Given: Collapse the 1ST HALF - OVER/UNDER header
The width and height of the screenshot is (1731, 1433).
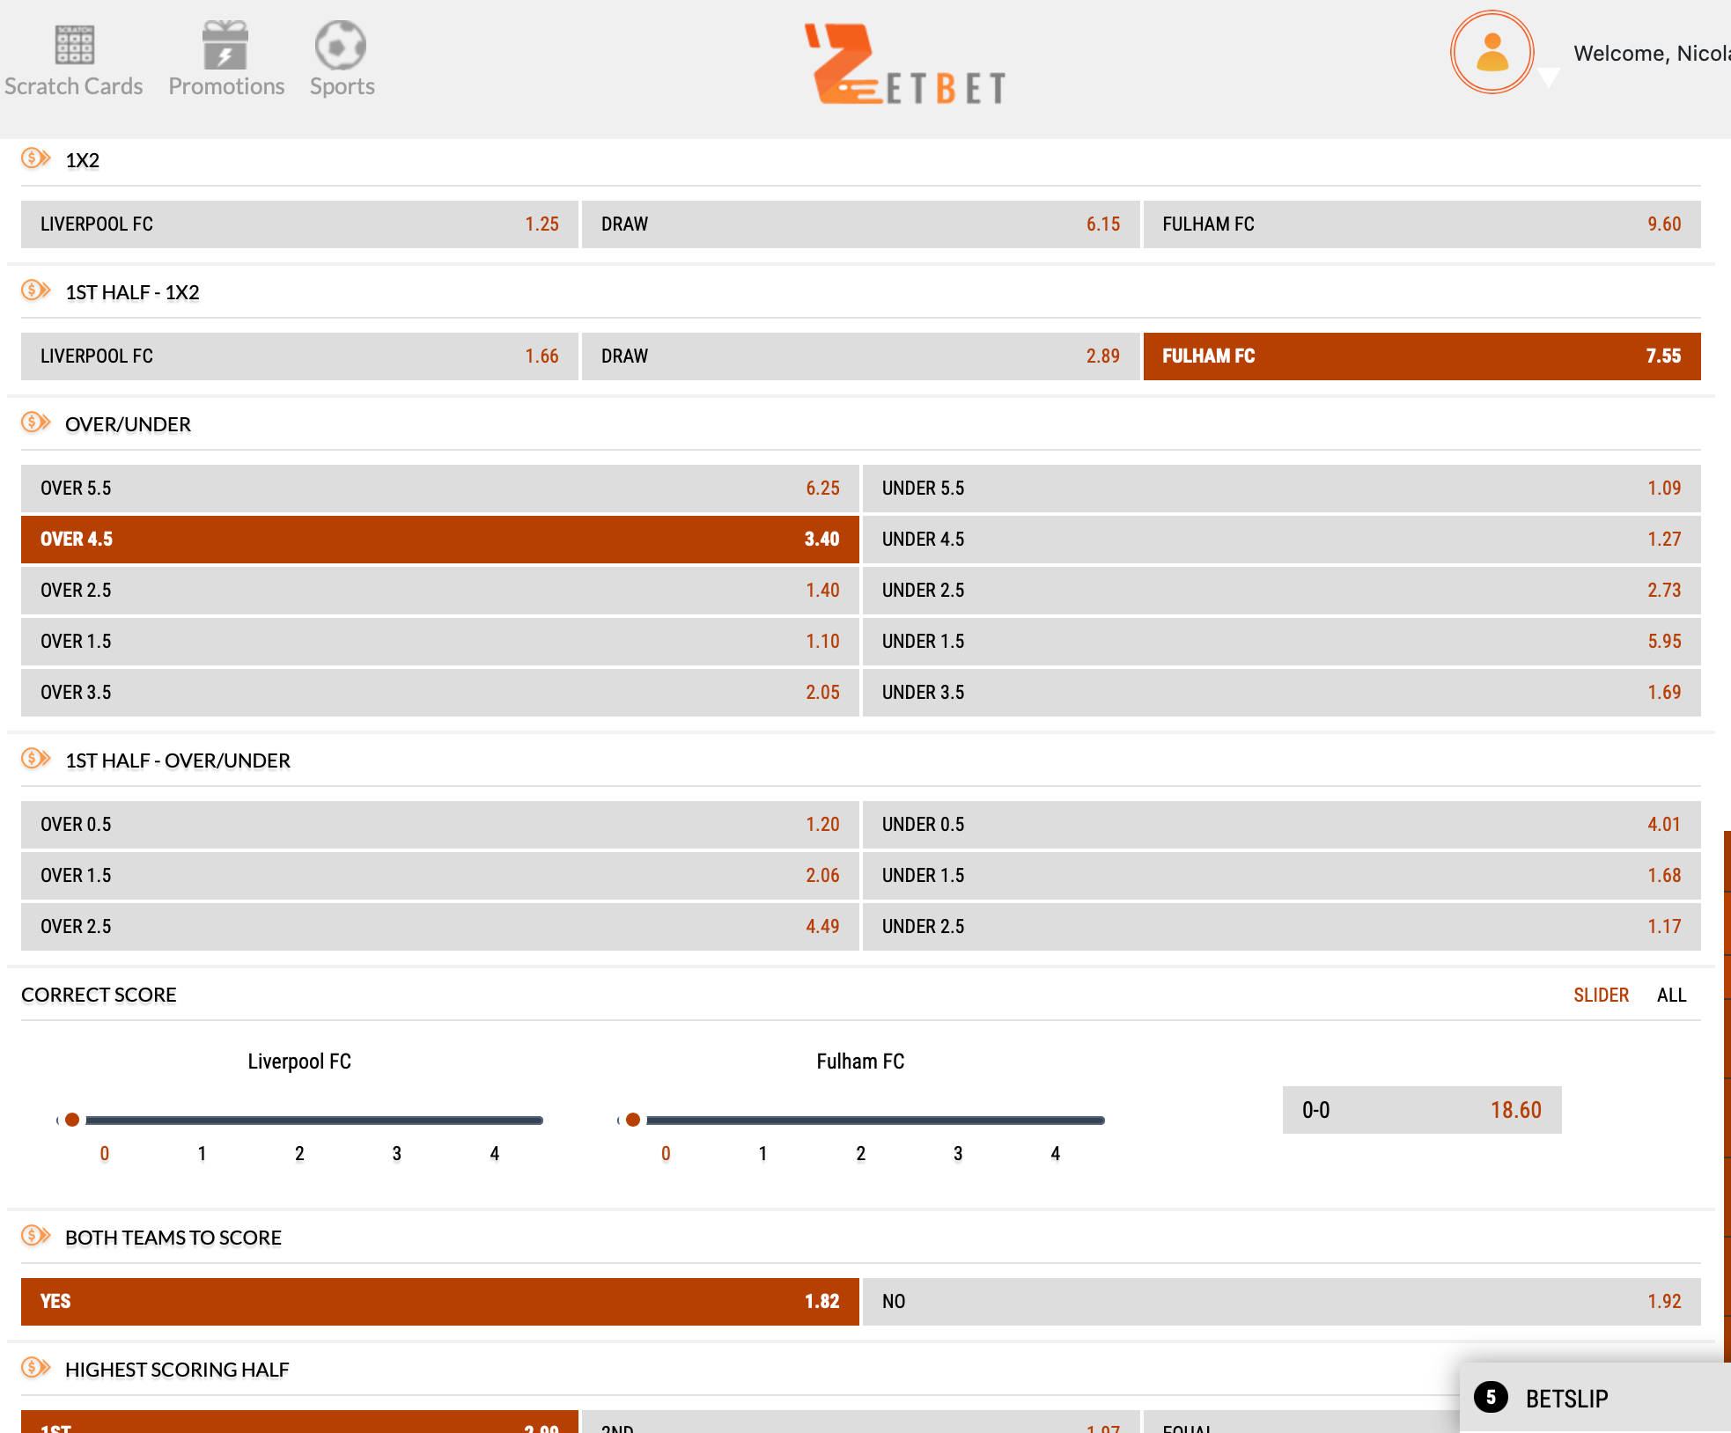Looking at the screenshot, I should tap(178, 761).
